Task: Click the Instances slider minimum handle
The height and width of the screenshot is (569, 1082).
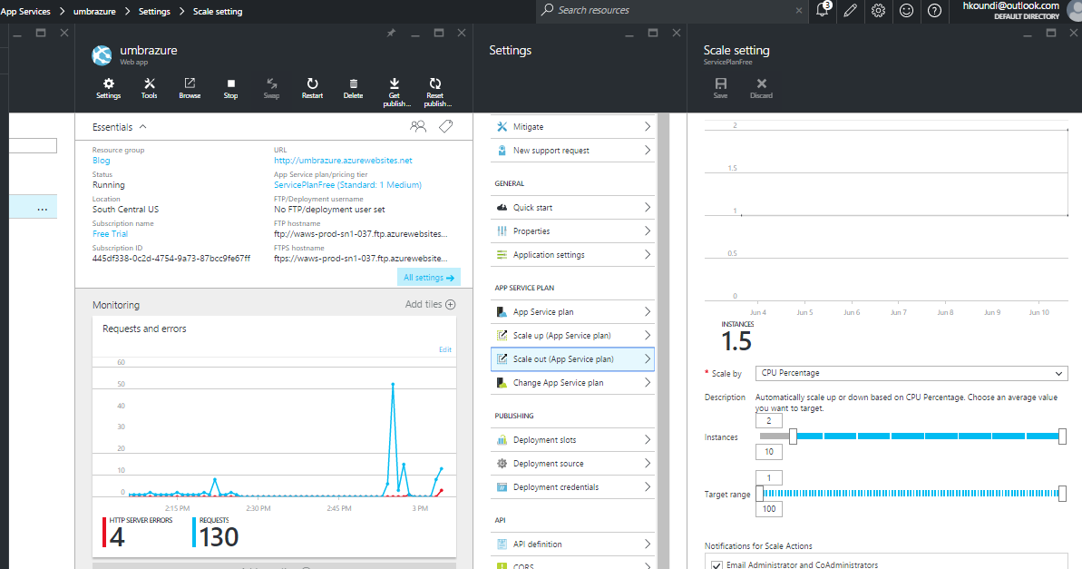Action: (x=793, y=437)
